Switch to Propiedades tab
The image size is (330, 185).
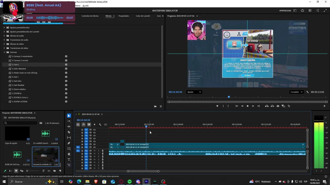124,16
